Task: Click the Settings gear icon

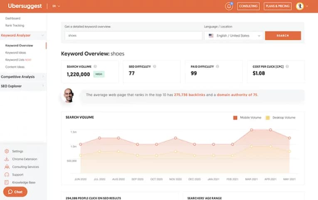Action: (7, 151)
